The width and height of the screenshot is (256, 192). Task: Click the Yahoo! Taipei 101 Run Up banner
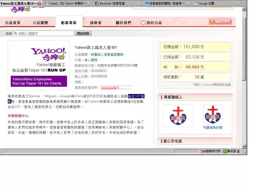(x=39, y=65)
